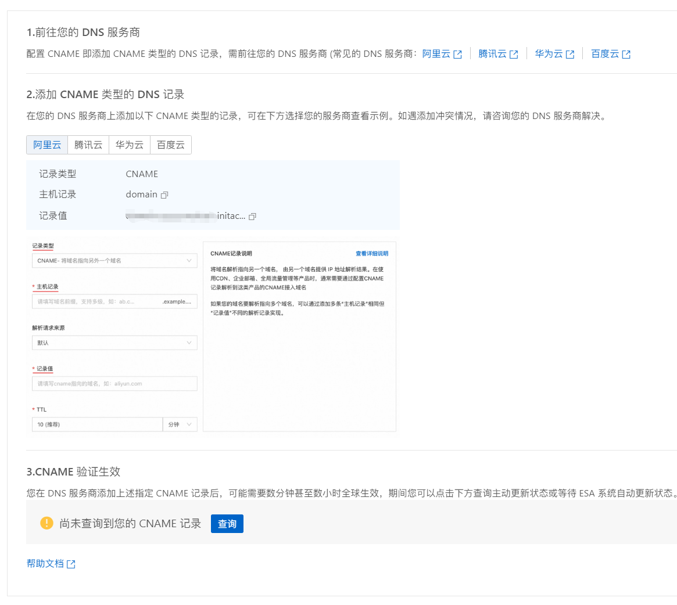
Task: Copy the 记录值 CNAME value
Action: pos(252,217)
